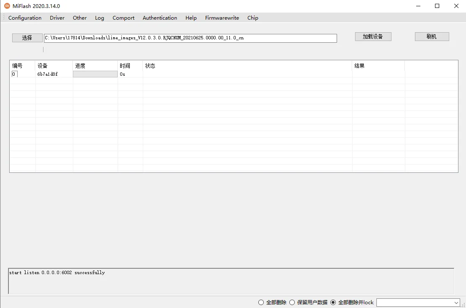This screenshot has width=466, height=308.
Task: Open the Other menu
Action: 80,18
